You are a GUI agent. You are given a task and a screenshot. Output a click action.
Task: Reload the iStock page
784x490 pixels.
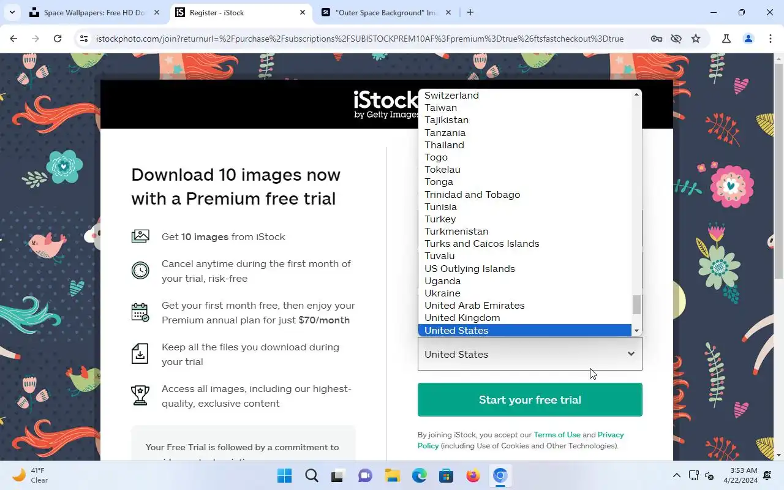tap(58, 39)
